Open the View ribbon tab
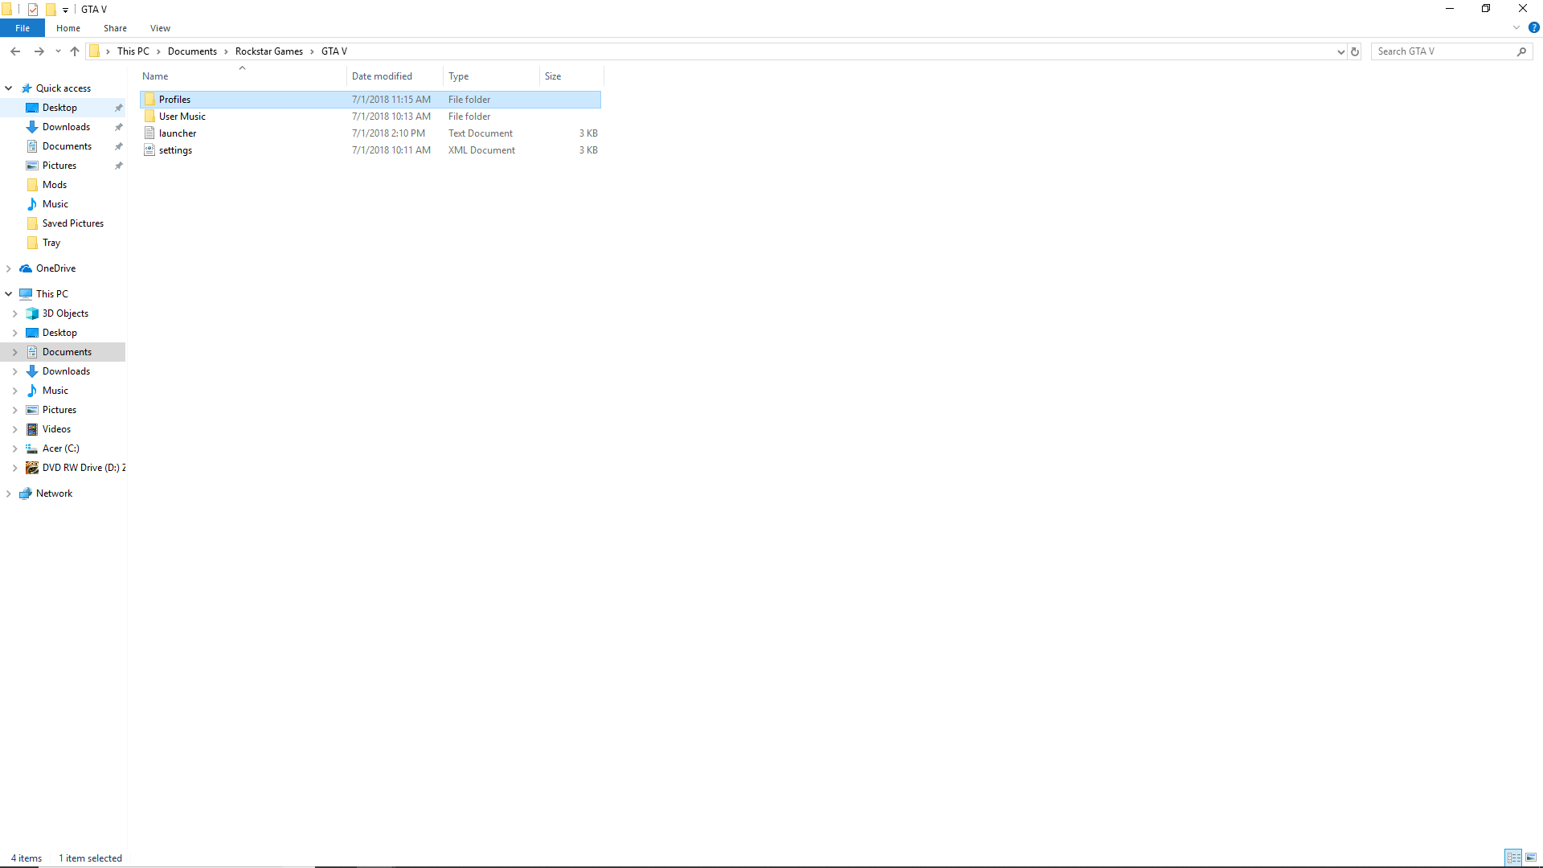Viewport: 1543px width, 868px height. coord(160,28)
